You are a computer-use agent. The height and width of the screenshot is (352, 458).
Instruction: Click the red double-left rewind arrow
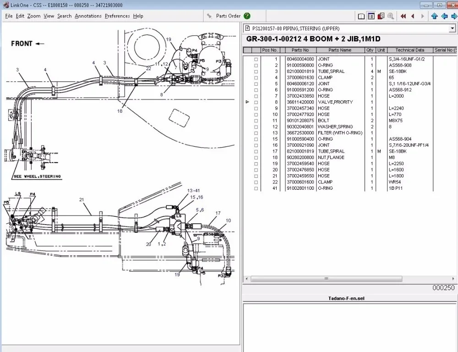403,16
